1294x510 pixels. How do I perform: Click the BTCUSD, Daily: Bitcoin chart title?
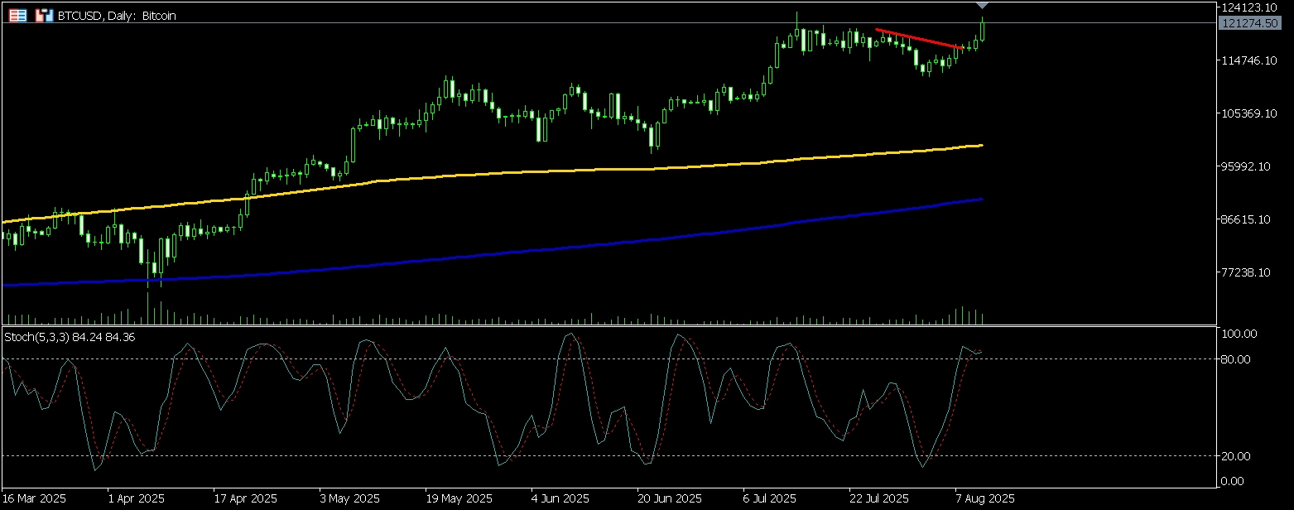coord(116,16)
